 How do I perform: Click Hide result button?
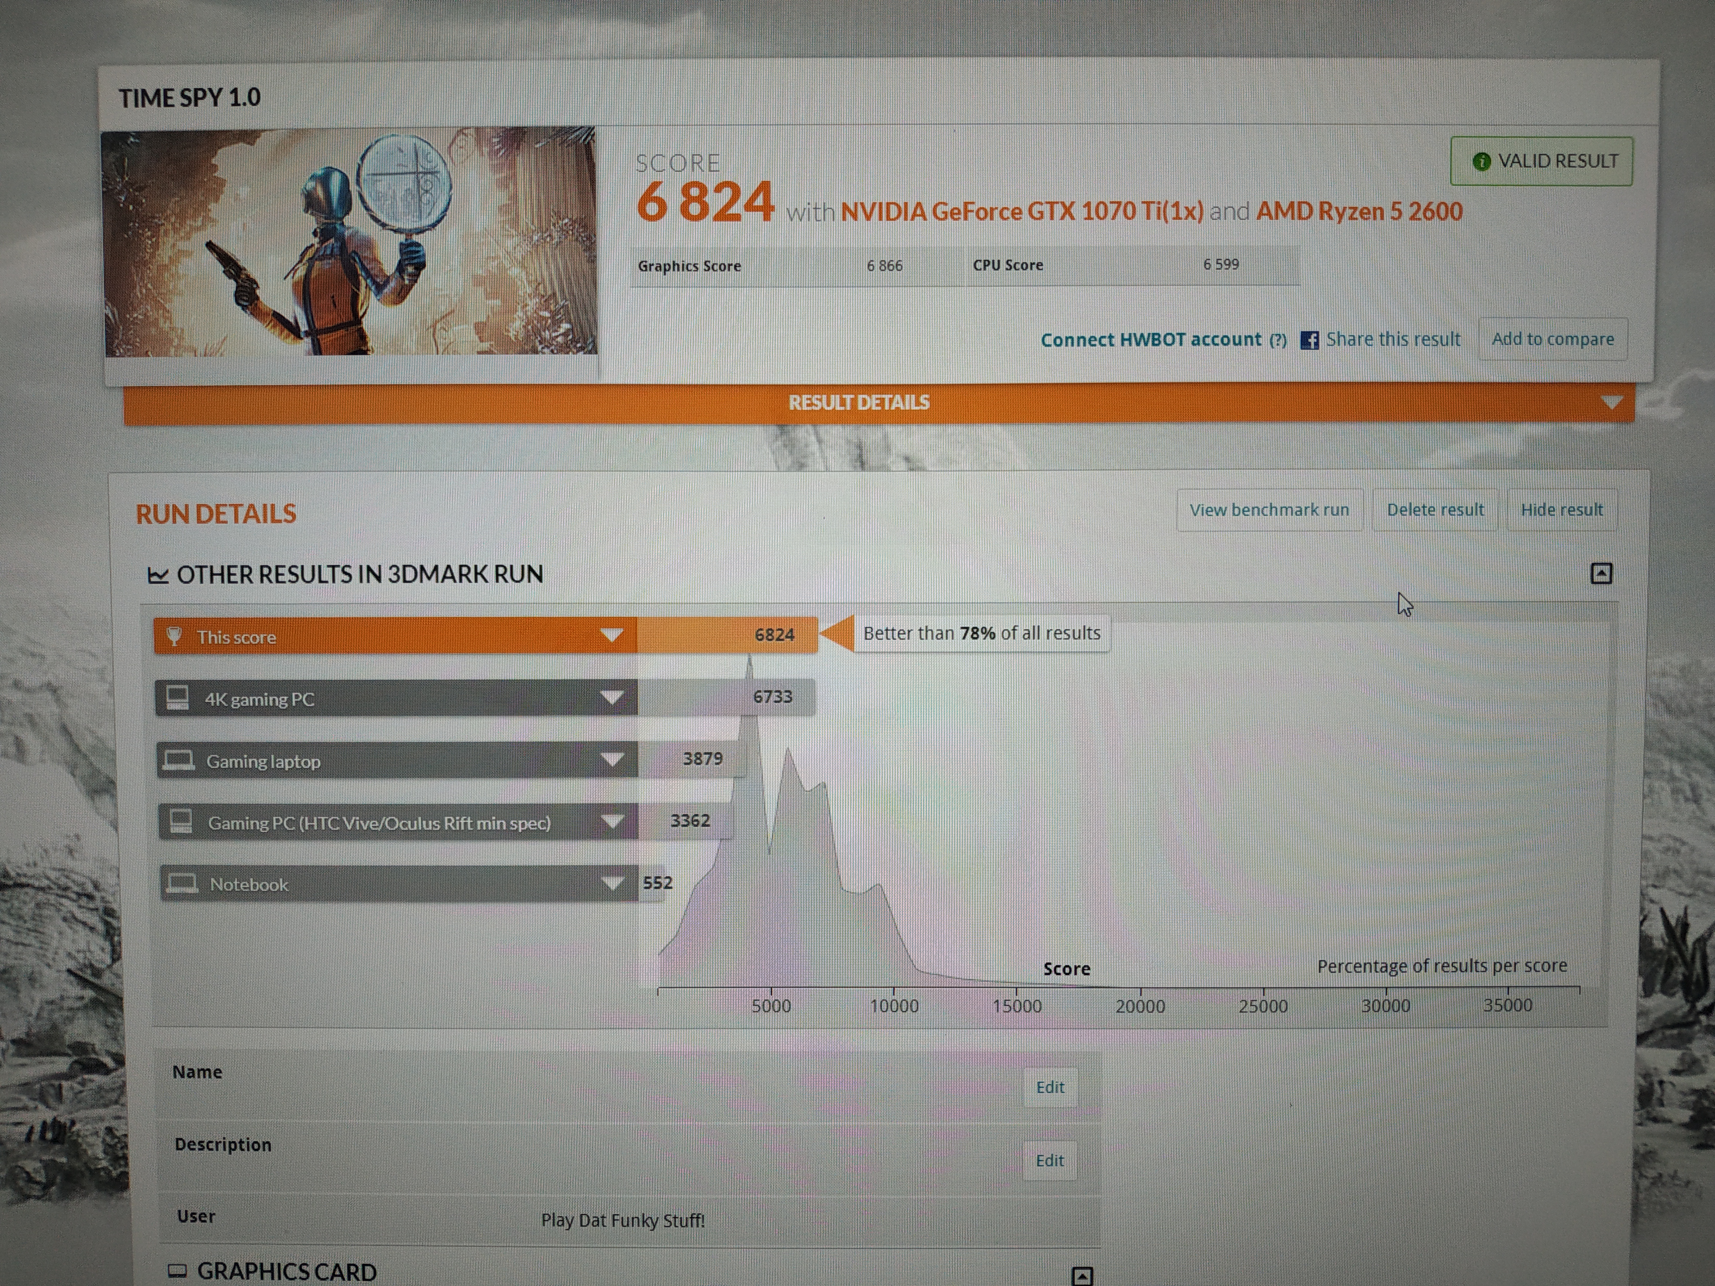click(1562, 510)
